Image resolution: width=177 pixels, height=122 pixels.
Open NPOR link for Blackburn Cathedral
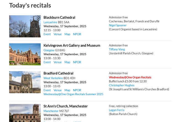77,34
